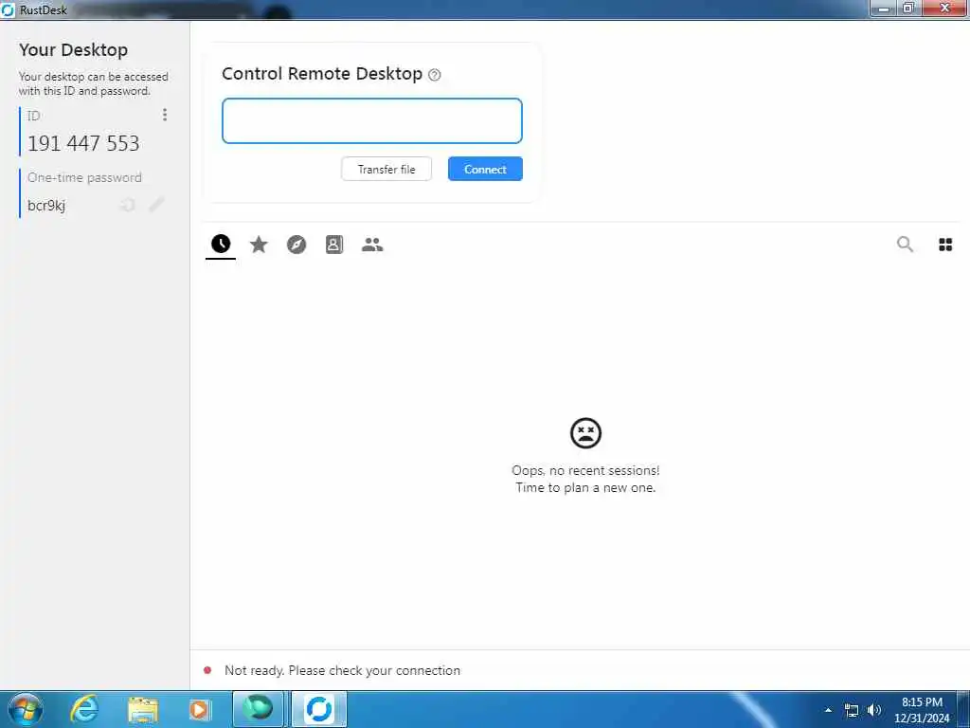Image resolution: width=970 pixels, height=728 pixels.
Task: Click the ID number 191 447 553
Action: pos(83,144)
